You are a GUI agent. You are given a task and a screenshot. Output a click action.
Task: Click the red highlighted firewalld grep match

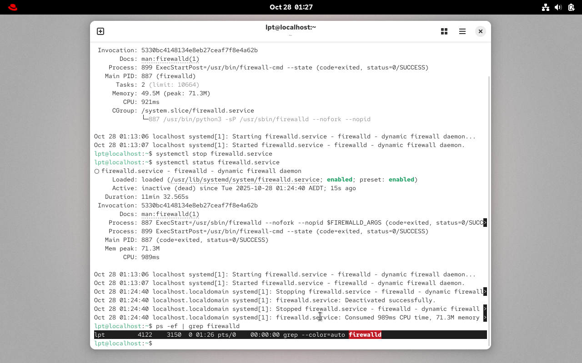[x=365, y=335]
